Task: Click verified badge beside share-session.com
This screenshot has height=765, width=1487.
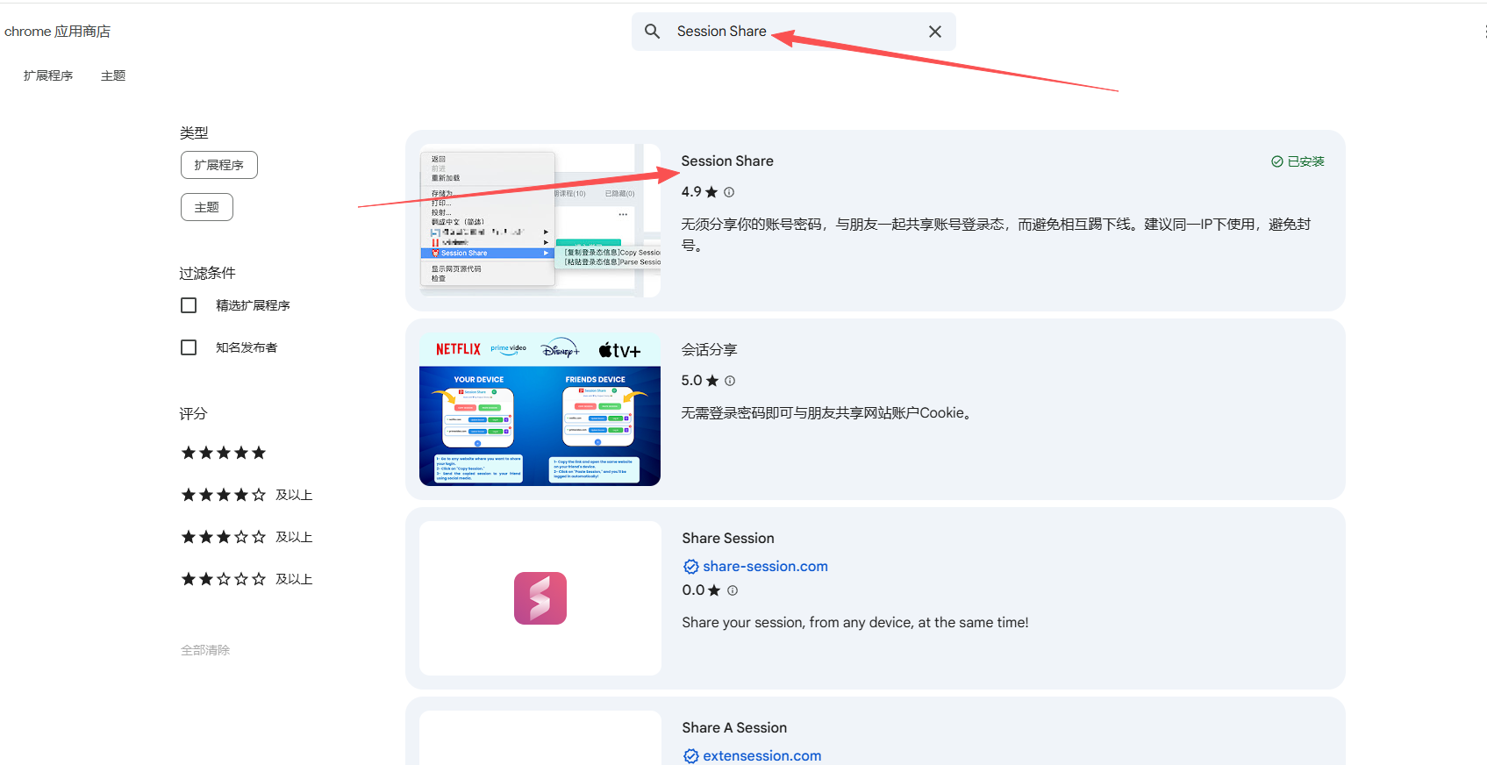Action: click(691, 567)
